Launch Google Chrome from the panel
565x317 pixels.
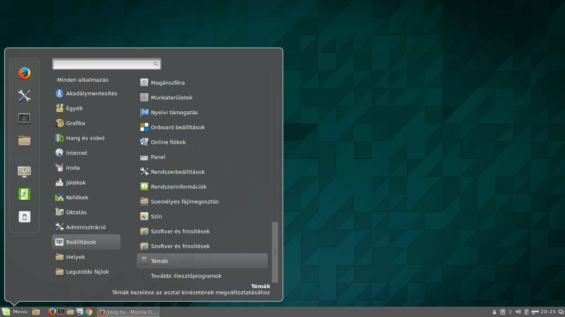(89, 312)
